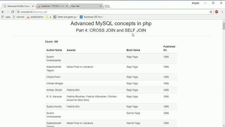
Task: Reload the page with refresh icon
Action: pos(13,12)
